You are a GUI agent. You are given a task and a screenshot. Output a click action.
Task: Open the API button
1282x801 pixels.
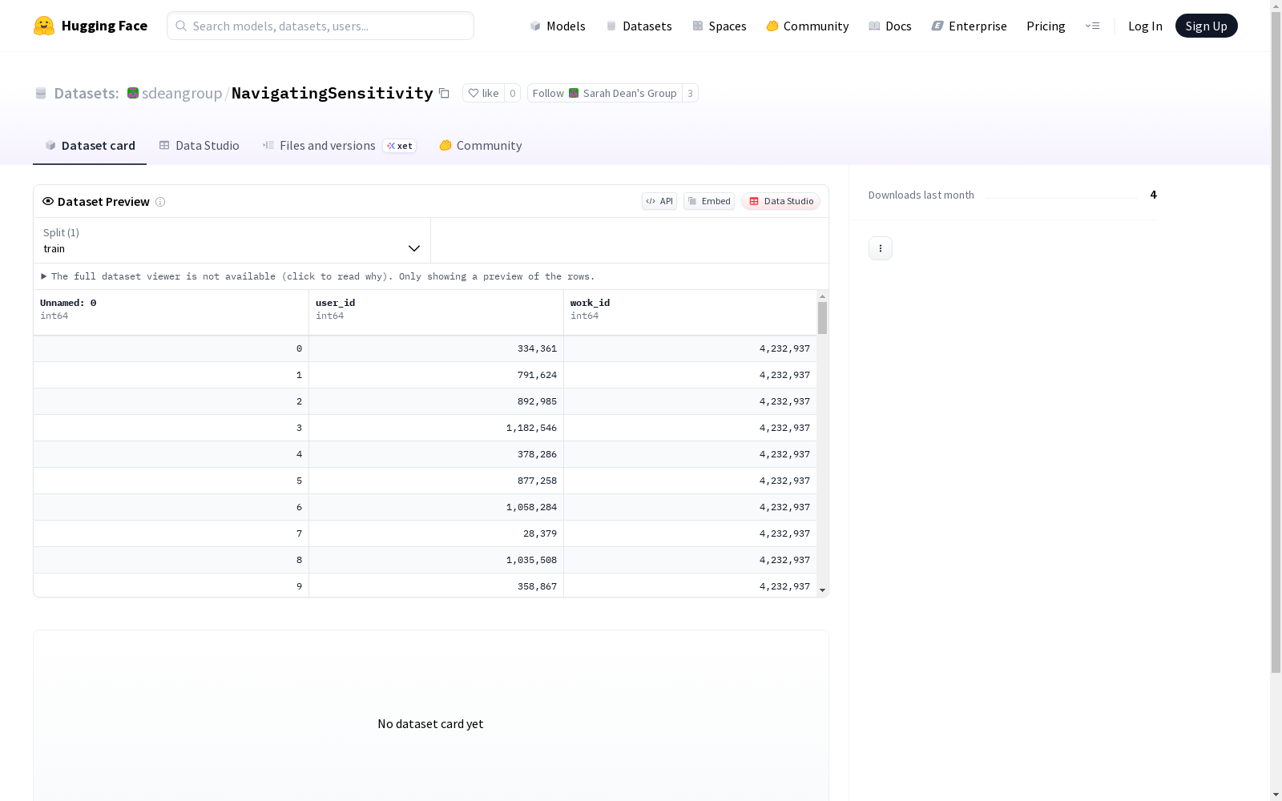(659, 201)
